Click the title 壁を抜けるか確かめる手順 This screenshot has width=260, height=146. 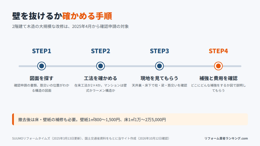(62, 16)
